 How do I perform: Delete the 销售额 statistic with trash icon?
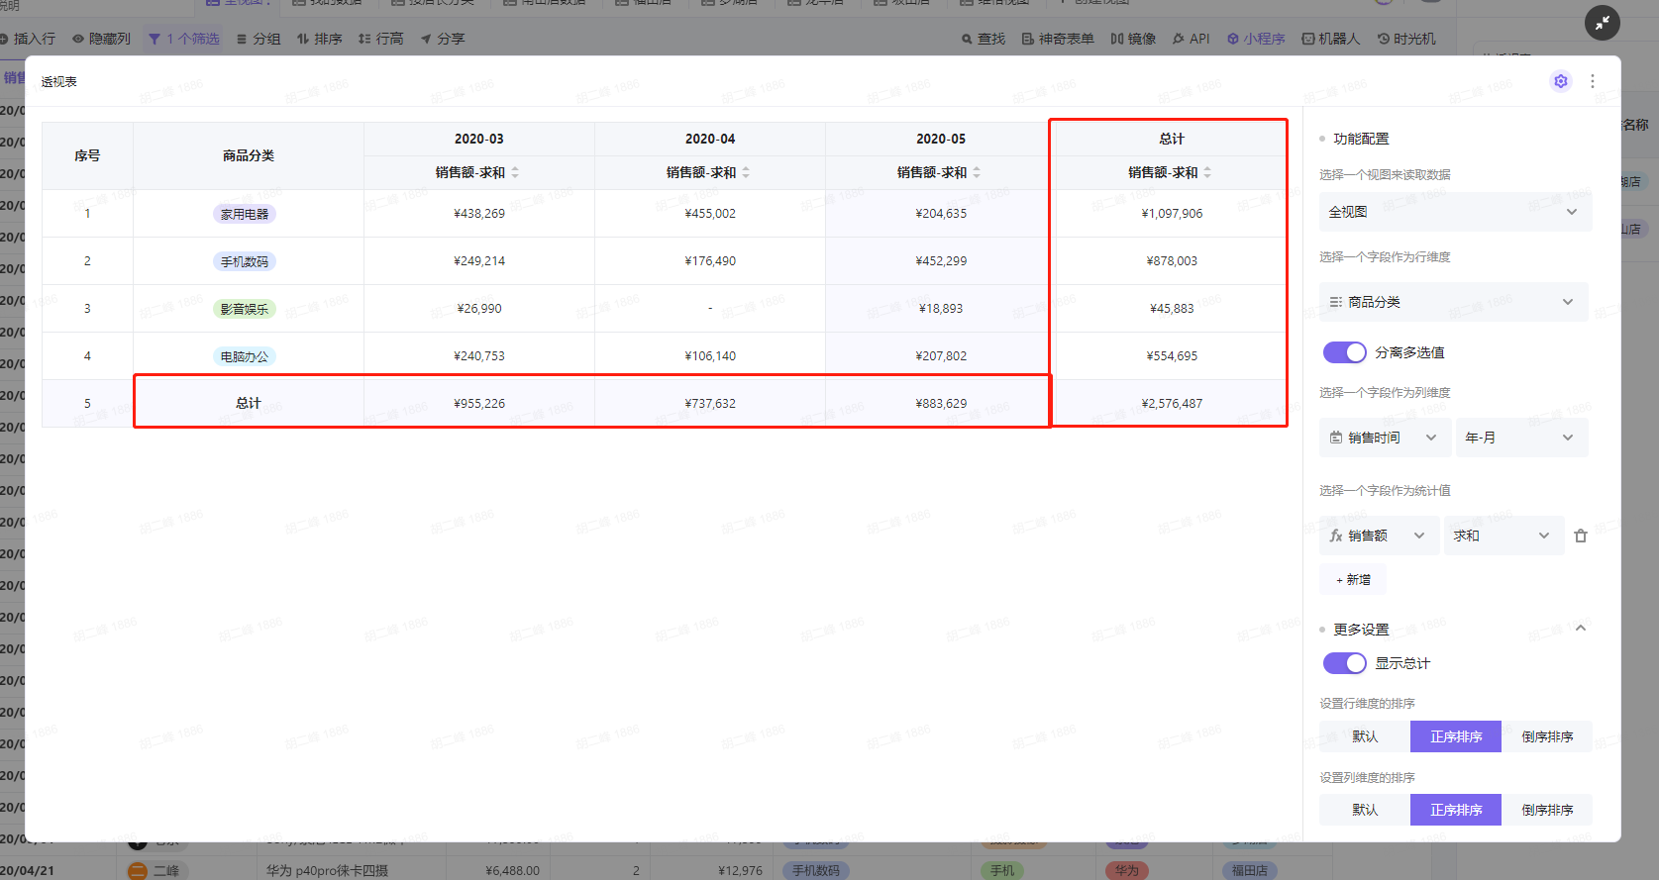coord(1580,536)
